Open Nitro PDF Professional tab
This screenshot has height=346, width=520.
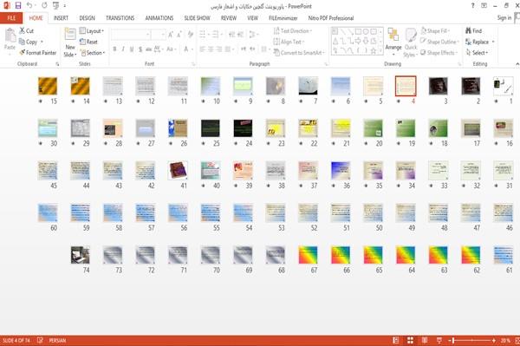(331, 18)
